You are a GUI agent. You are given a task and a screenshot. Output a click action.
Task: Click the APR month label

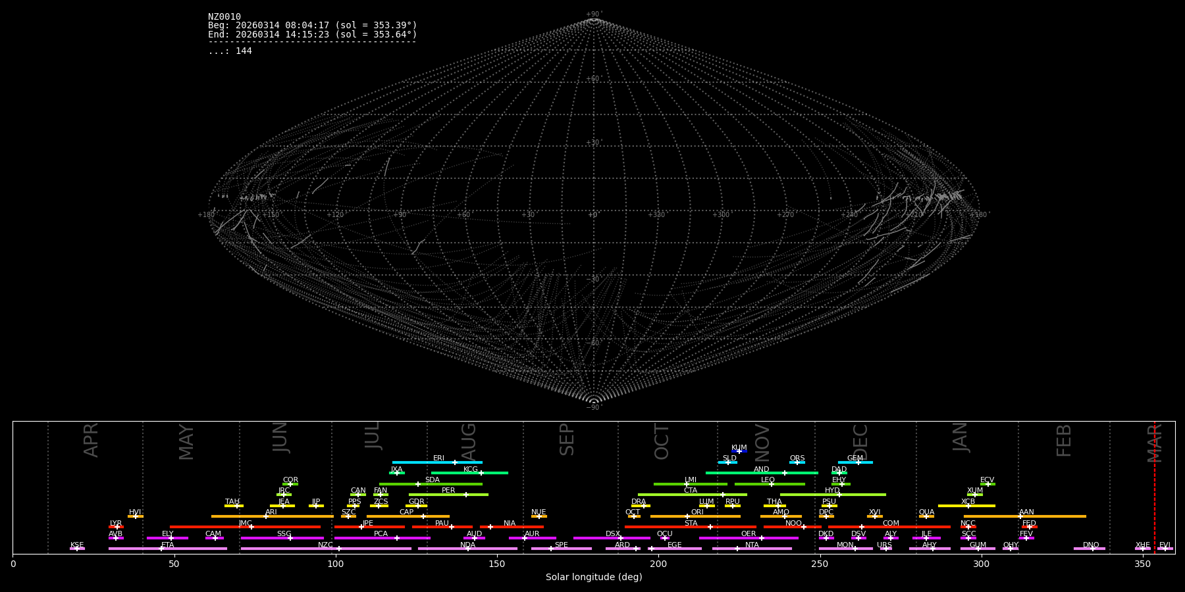pyautogui.click(x=91, y=440)
